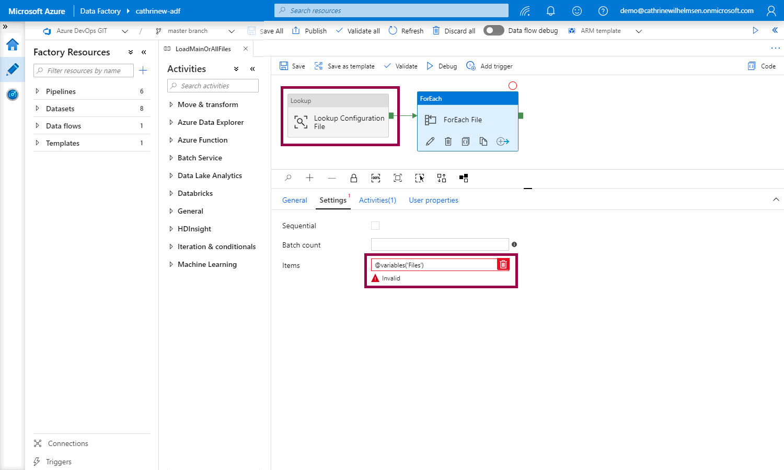The height and width of the screenshot is (470, 784).
Task: Expand the Iteration & conditionals activity group
Action: [171, 246]
